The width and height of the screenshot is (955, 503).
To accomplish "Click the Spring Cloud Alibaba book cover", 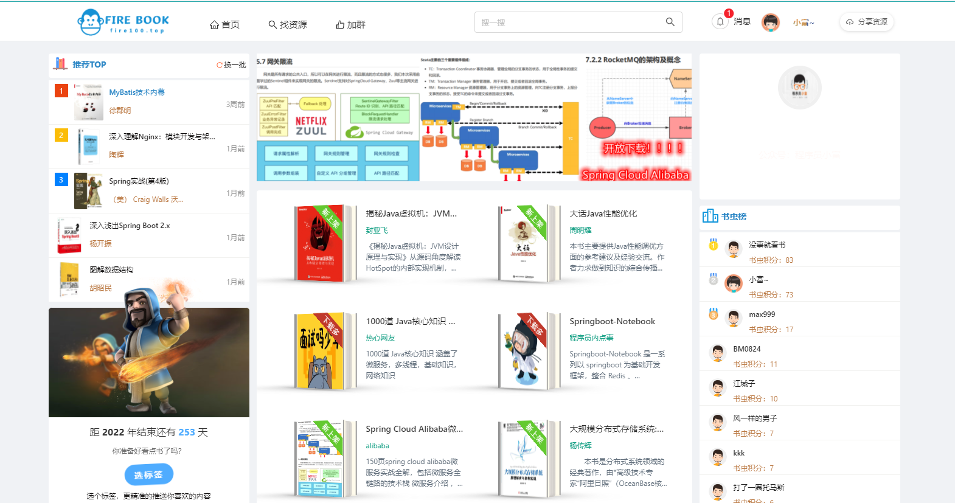I will [325, 459].
